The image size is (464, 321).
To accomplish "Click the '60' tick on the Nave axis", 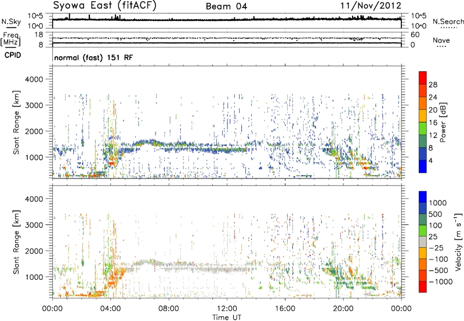I will pyautogui.click(x=415, y=35).
